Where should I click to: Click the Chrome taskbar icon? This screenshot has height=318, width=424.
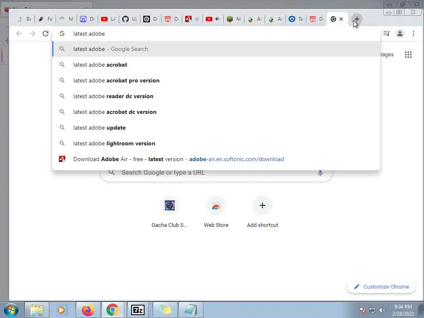point(113,310)
